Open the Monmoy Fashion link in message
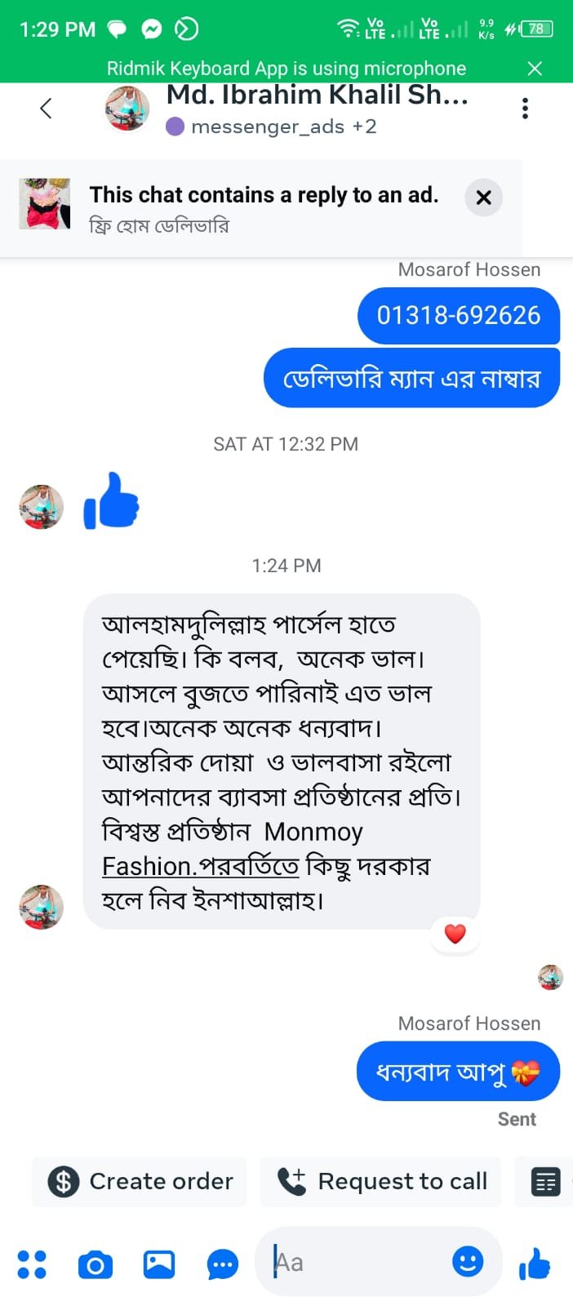The height and width of the screenshot is (1306, 573). point(200,866)
